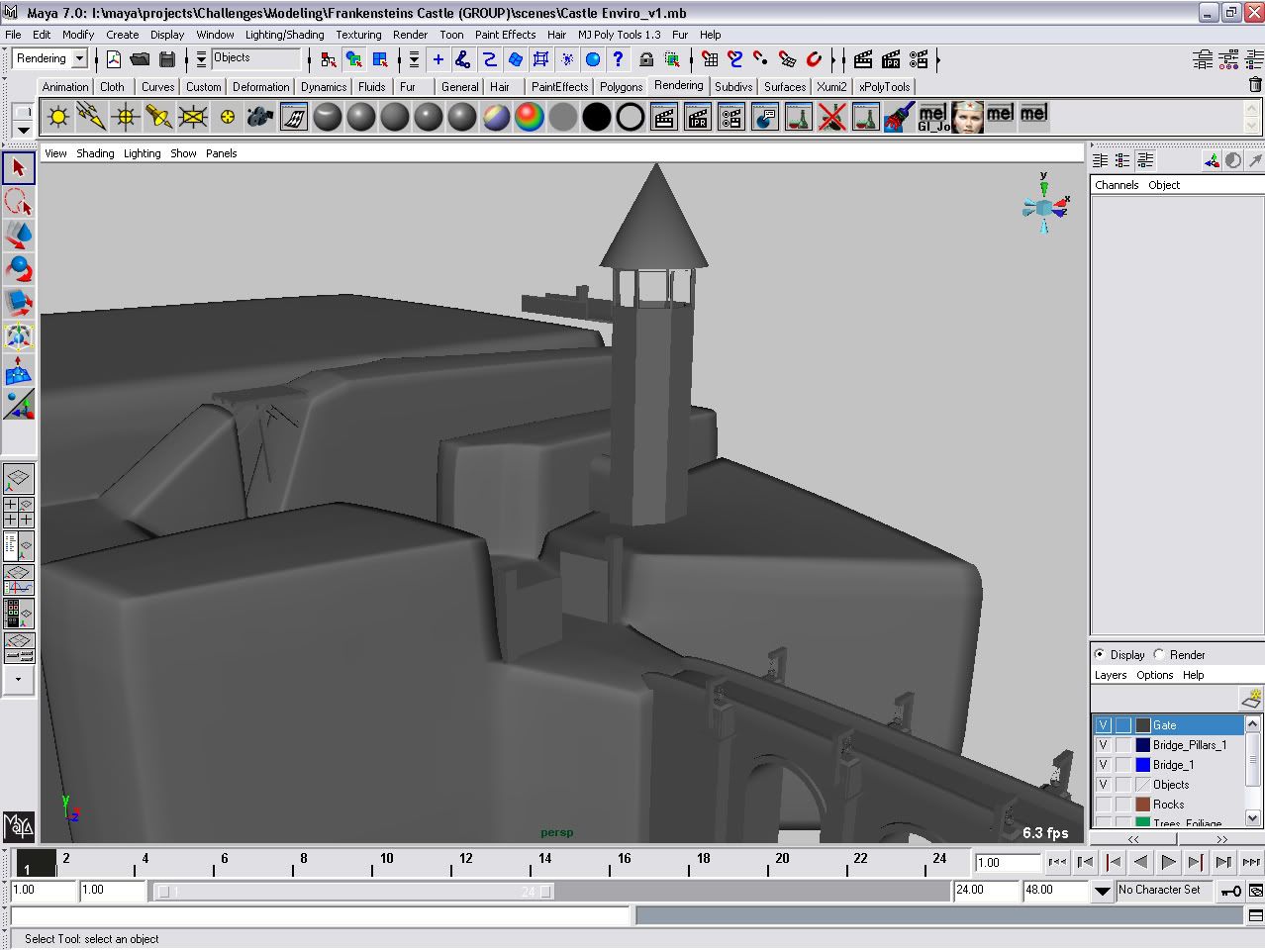Open the character set dropdown arrow
The width and height of the screenshot is (1265, 950).
[1102, 891]
